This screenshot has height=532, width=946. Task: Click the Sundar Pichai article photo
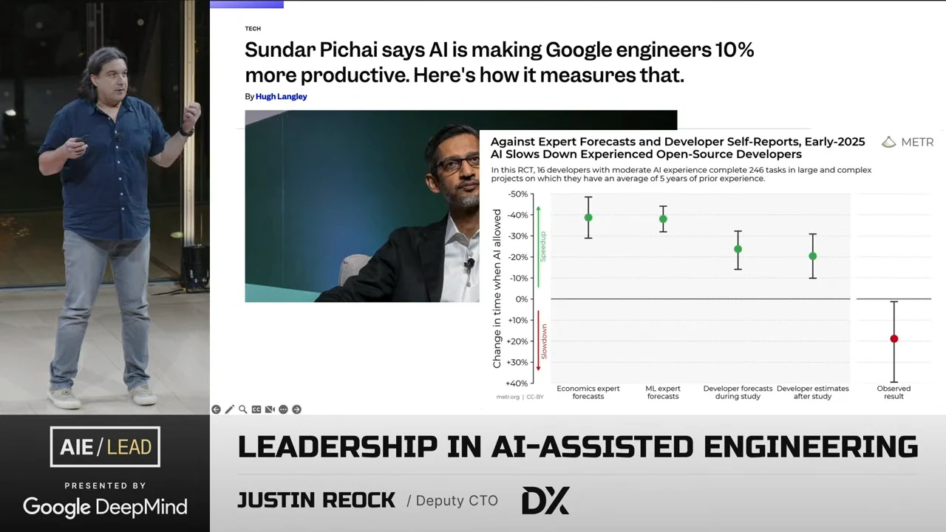[x=362, y=206]
